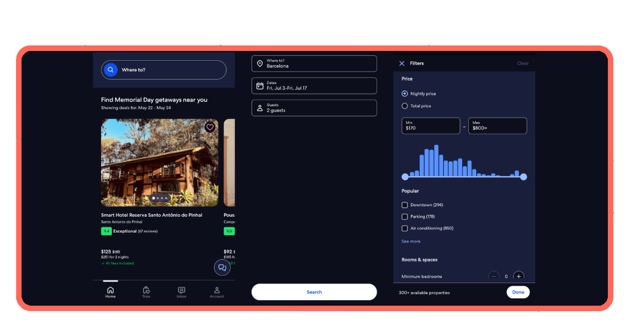Click the $125 price text

106,252
